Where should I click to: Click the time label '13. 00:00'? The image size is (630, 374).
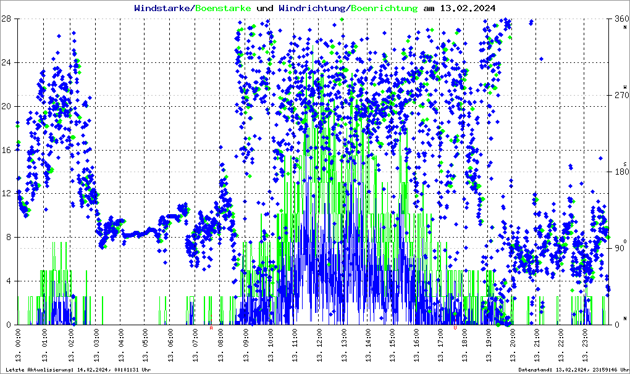(18, 346)
